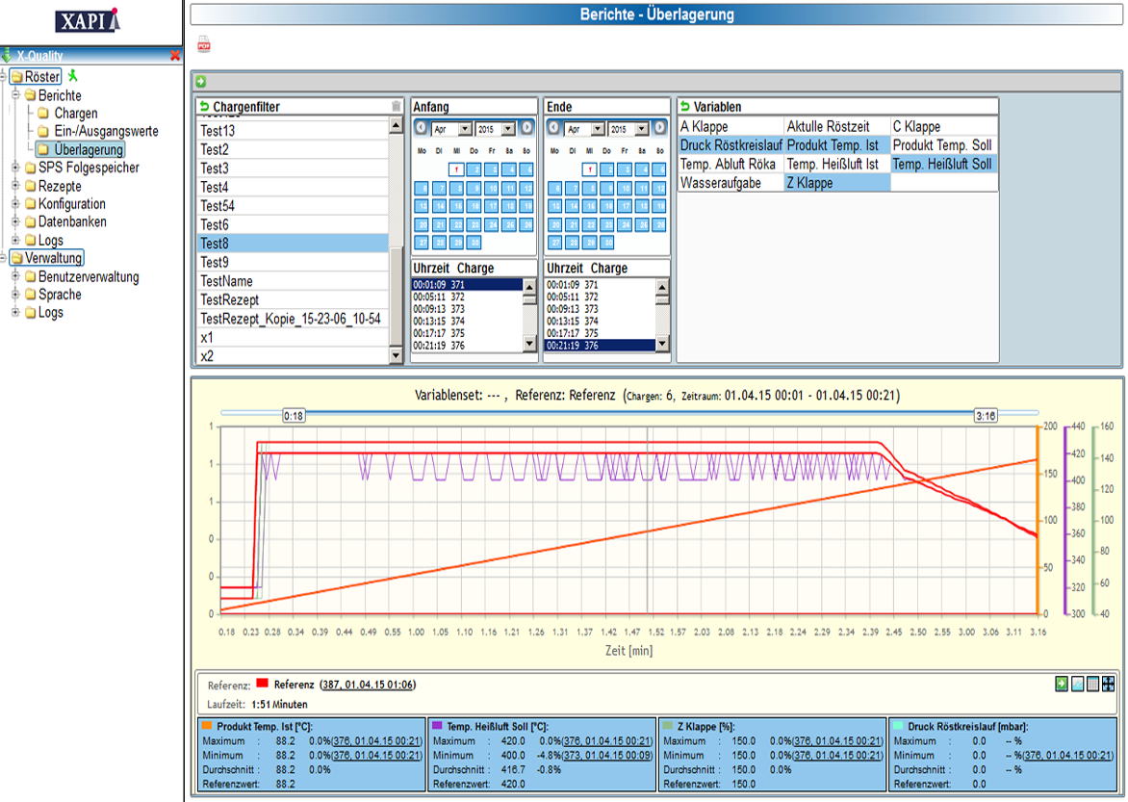Image resolution: width=1128 pixels, height=802 pixels.
Task: Reset Variablen using the green arrow icon
Action: [685, 107]
